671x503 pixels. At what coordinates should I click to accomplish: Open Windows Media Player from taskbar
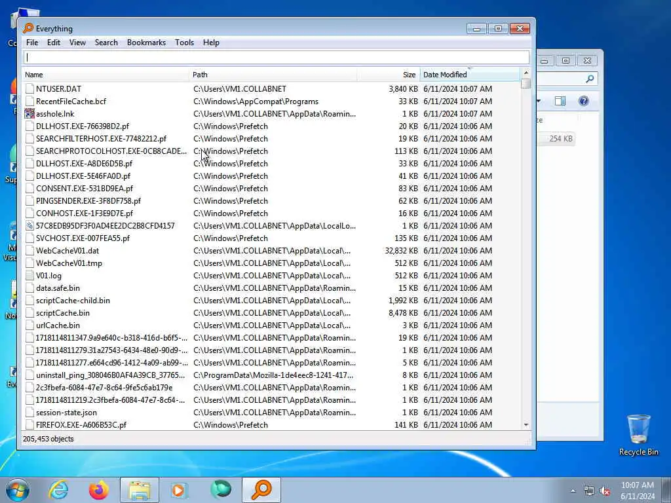(180, 490)
